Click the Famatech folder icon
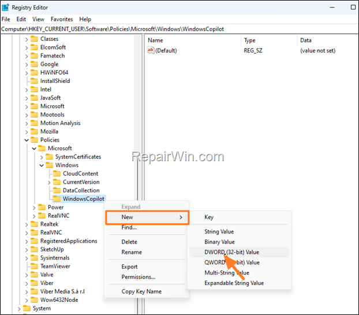Image resolution: width=359 pixels, height=315 pixels. [x=35, y=56]
